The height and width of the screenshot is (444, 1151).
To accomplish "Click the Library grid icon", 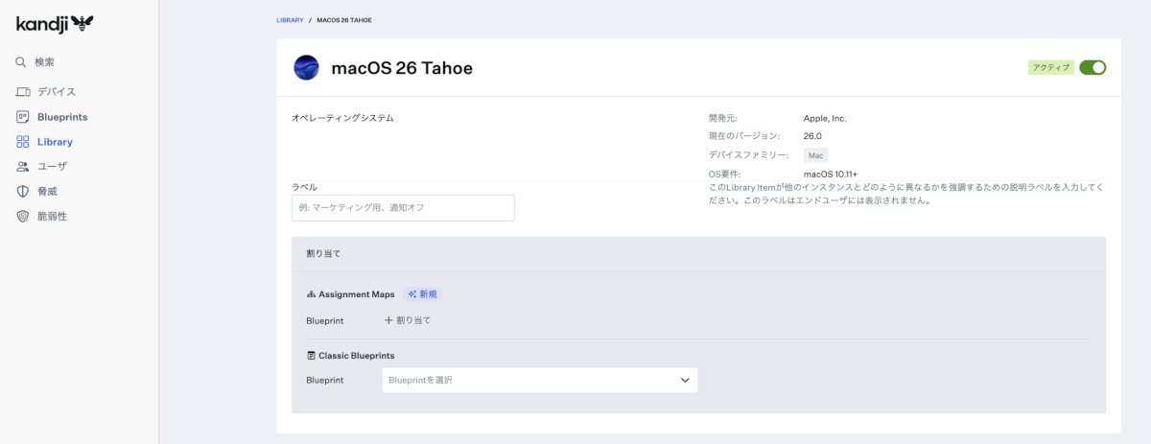I will tap(23, 142).
